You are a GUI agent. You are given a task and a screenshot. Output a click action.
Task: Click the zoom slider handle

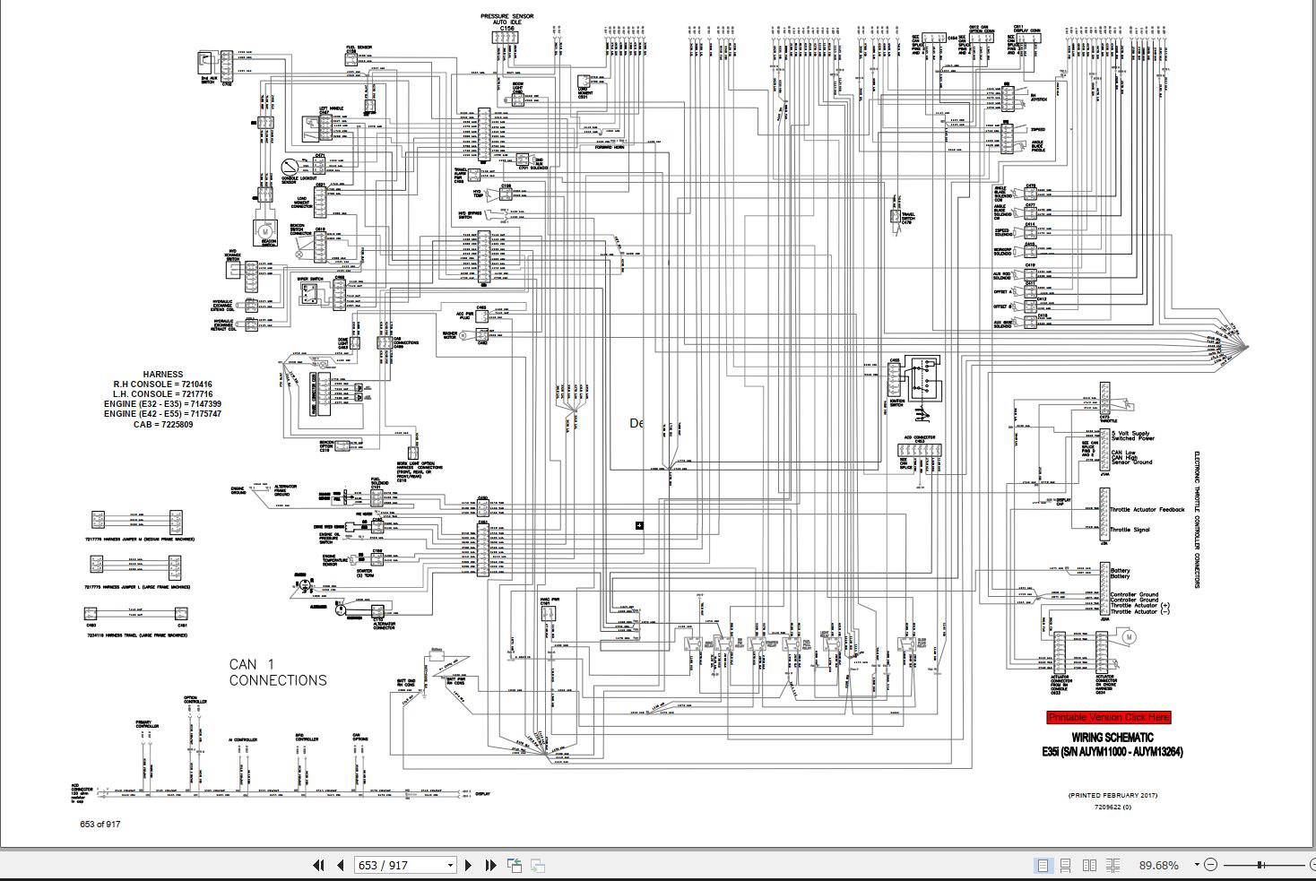point(1260,865)
